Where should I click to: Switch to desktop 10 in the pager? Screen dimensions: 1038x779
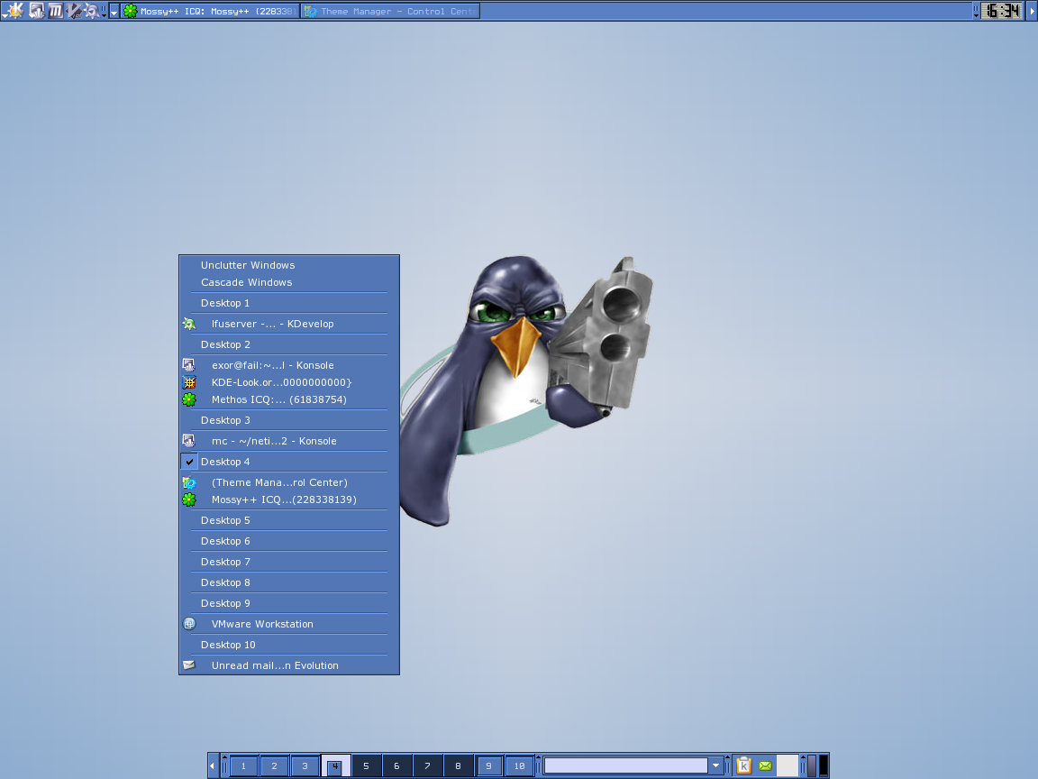coord(520,765)
